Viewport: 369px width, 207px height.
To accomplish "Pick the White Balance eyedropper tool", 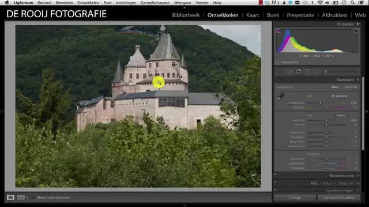I will (x=281, y=97).
